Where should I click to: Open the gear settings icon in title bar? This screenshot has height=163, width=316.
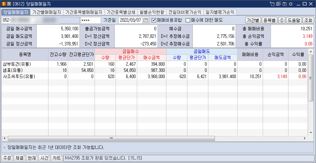pyautogui.click(x=291, y=4)
